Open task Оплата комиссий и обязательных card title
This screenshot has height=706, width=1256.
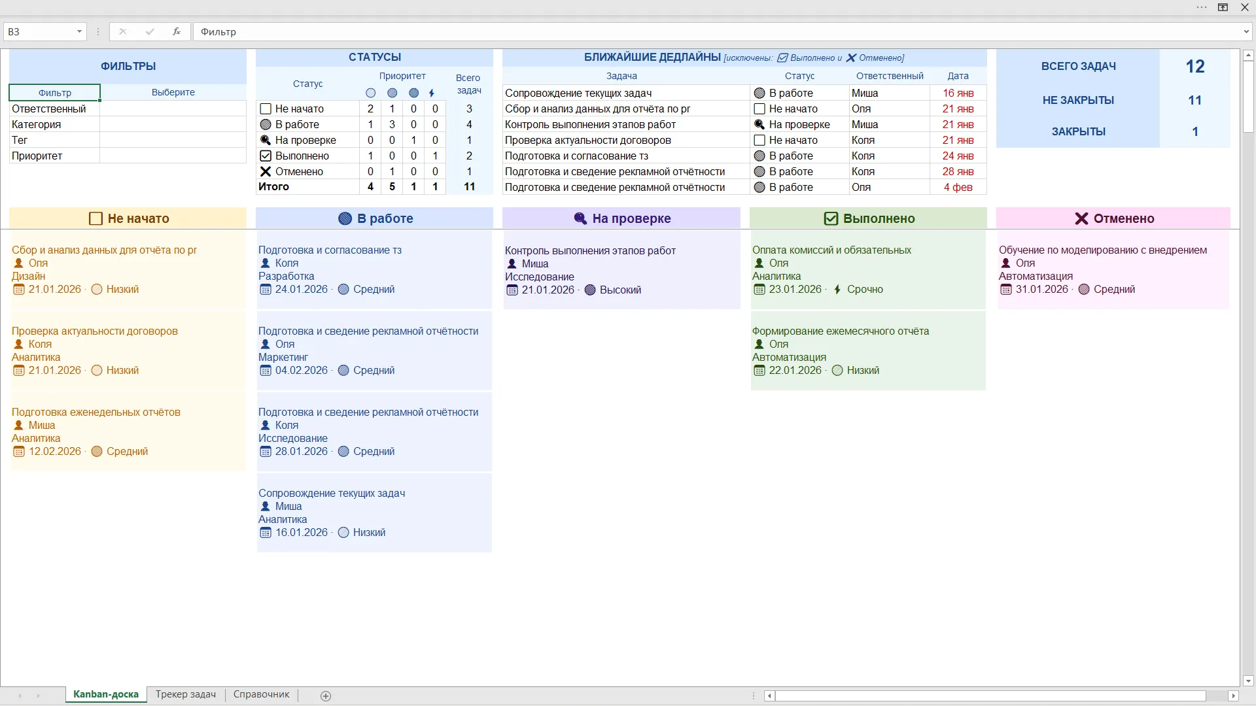(x=831, y=250)
